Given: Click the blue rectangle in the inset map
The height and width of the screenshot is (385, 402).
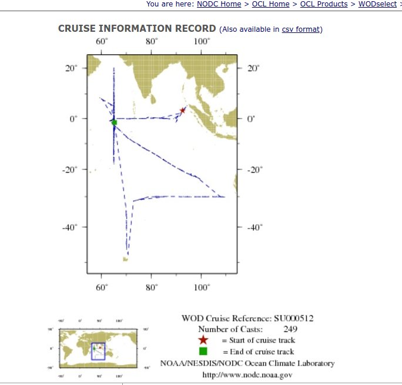Looking at the screenshot, I should click(x=98, y=351).
